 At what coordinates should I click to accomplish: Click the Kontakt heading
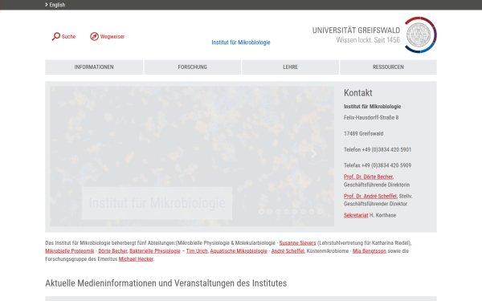pyautogui.click(x=358, y=93)
